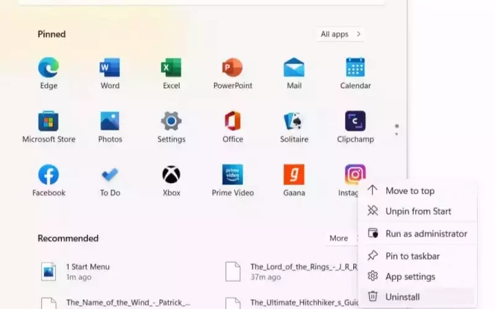Image resolution: width=495 pixels, height=309 pixels.
Task: Open the Facebook app
Action: click(x=48, y=180)
